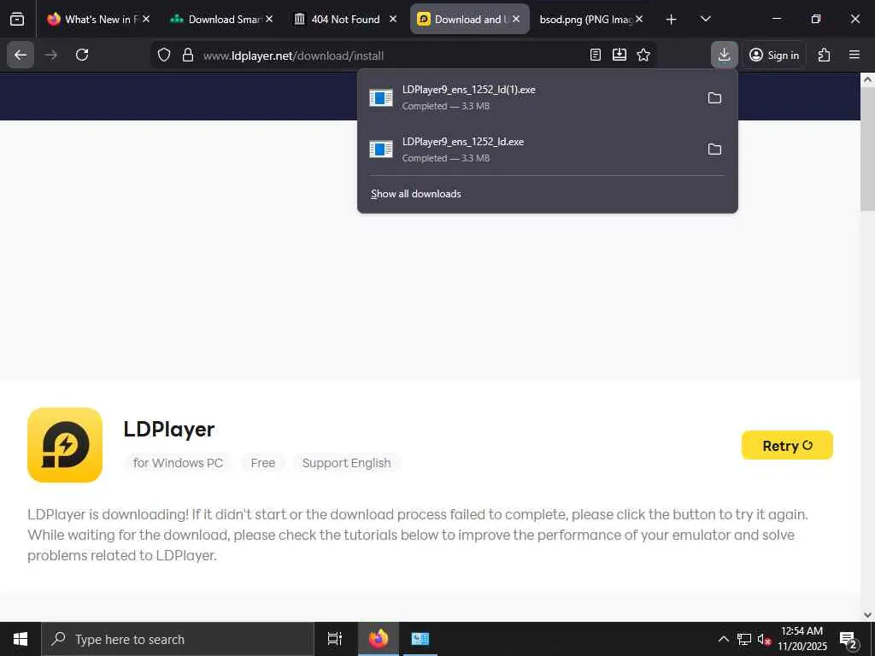This screenshot has height=656, width=875.
Task: Sign in to Firefox account
Action: [x=774, y=55]
